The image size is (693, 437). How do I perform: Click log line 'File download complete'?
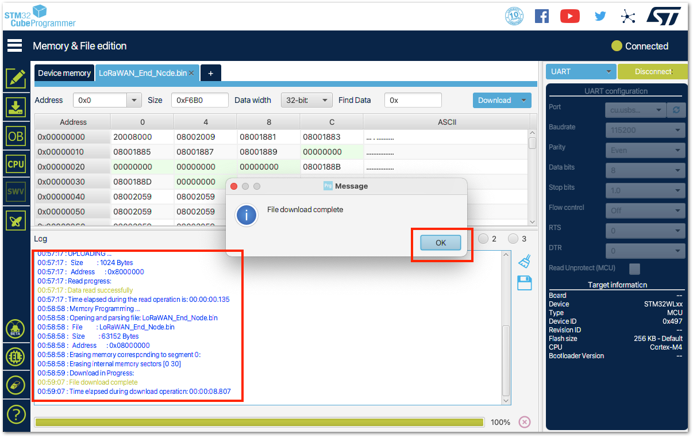[103, 382]
